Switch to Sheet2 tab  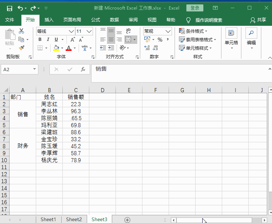74,220
